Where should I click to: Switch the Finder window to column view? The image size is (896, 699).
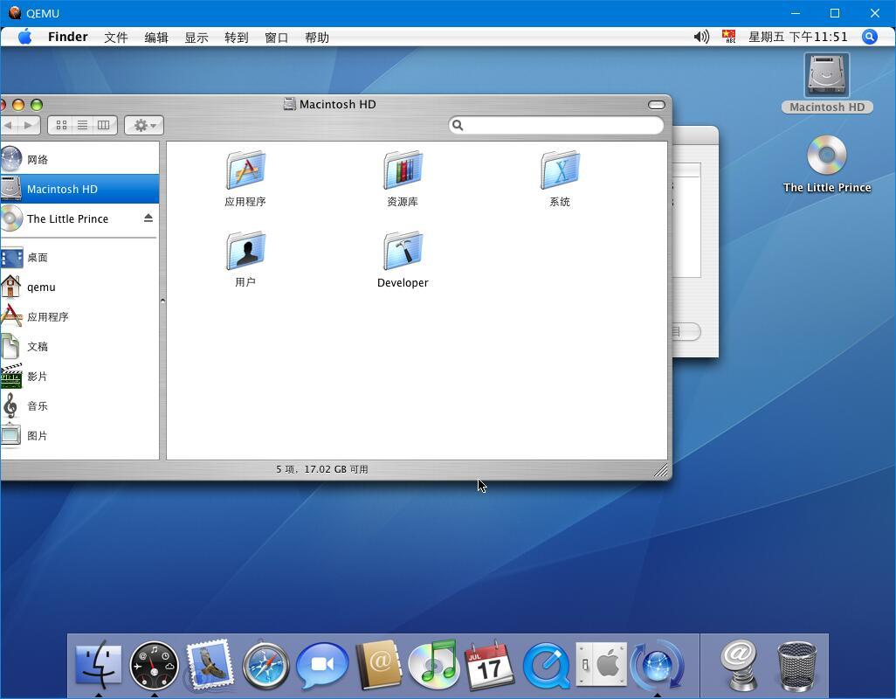103,124
